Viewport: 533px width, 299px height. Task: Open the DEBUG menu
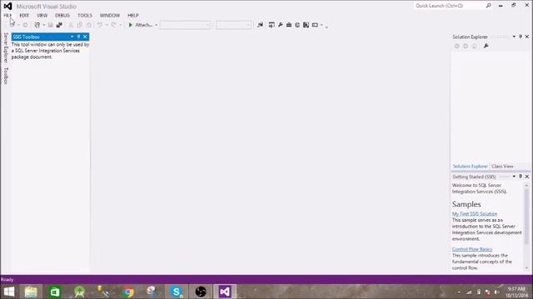62,15
